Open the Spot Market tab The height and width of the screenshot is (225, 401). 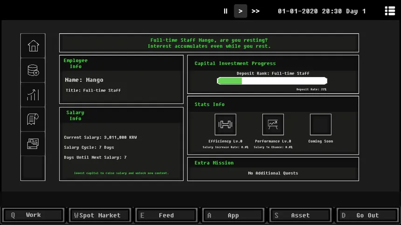pos(100,215)
